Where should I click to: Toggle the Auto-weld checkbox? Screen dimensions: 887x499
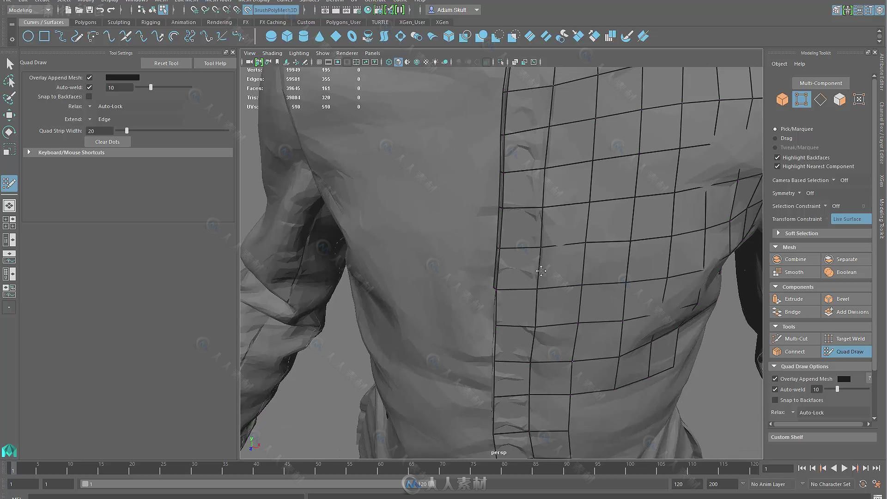[90, 86]
